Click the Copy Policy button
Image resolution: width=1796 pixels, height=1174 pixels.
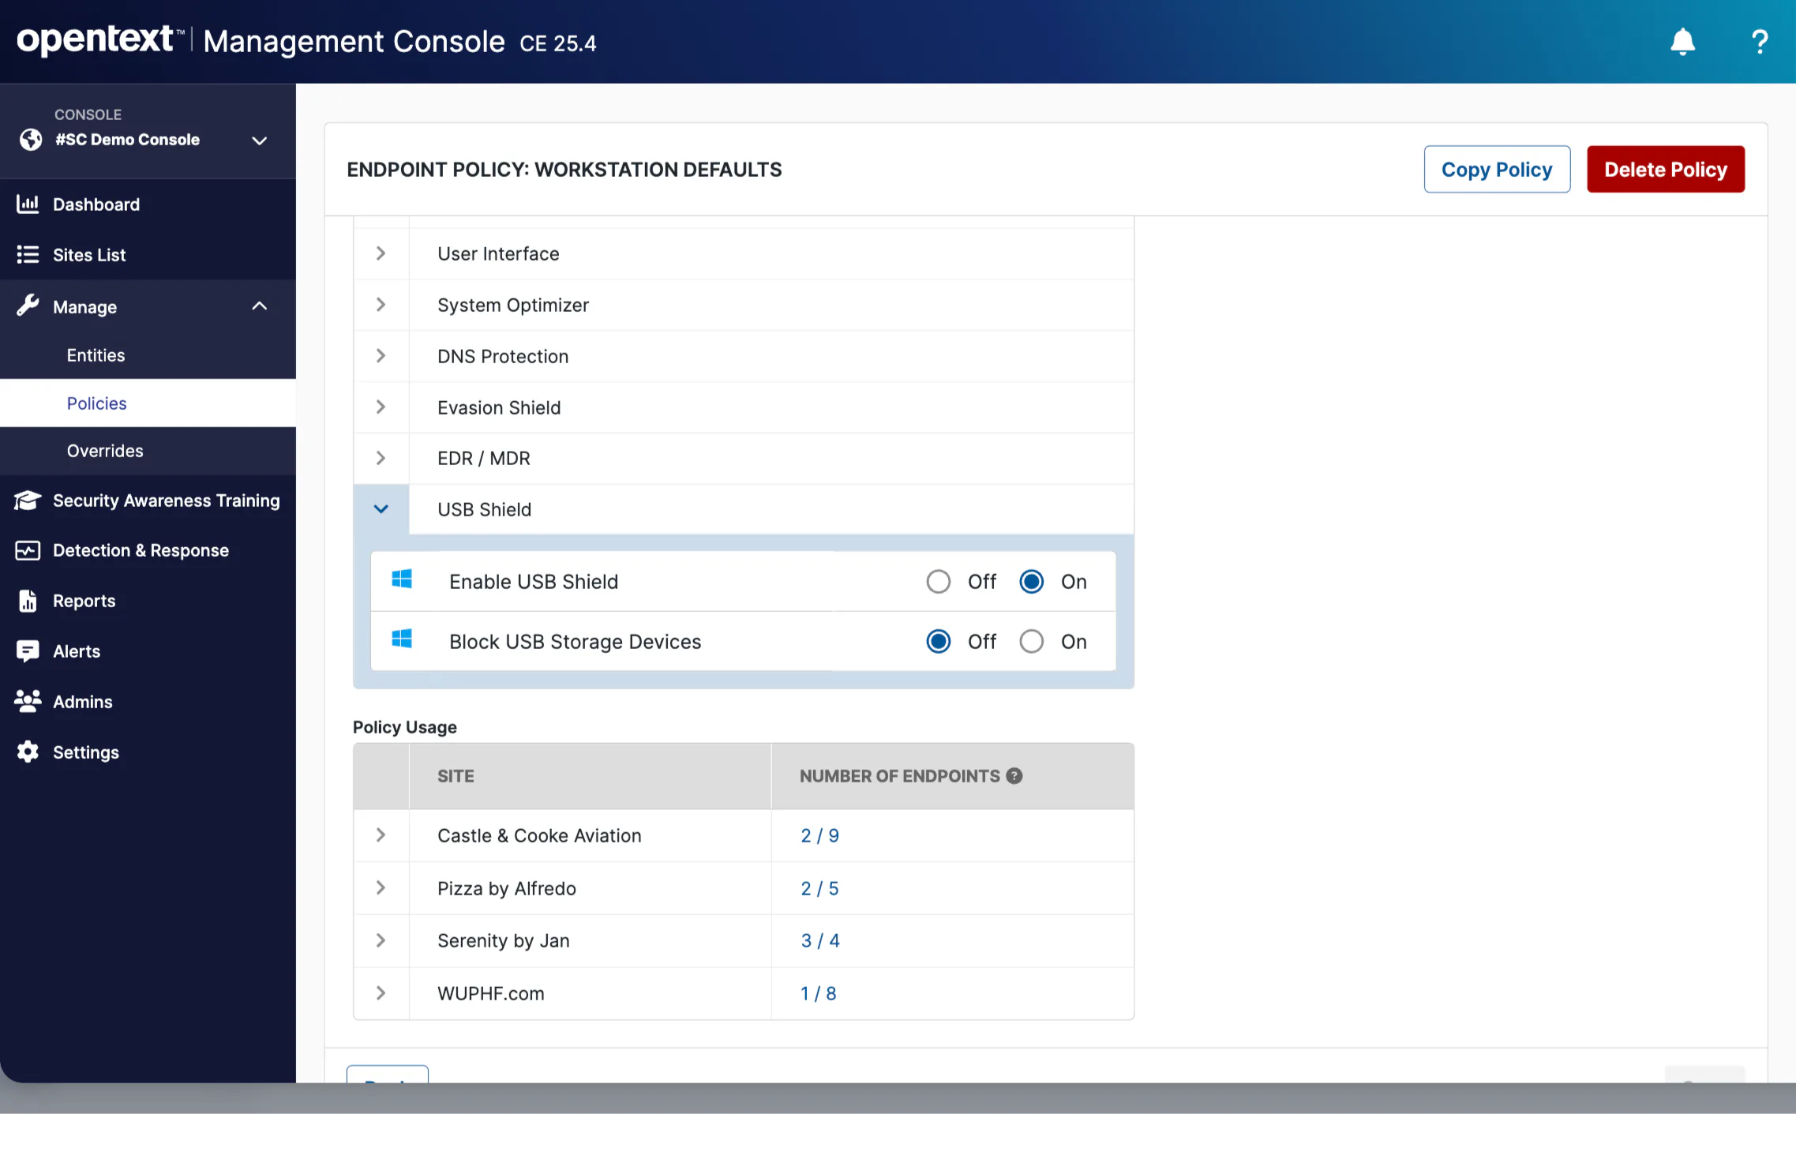[1497, 169]
